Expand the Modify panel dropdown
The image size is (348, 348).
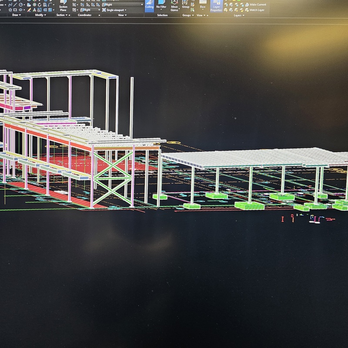coord(40,15)
